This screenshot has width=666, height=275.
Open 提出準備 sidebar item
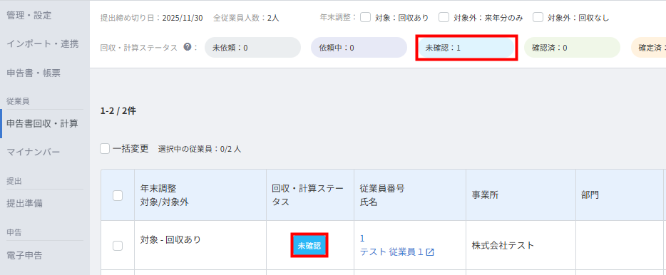click(25, 203)
